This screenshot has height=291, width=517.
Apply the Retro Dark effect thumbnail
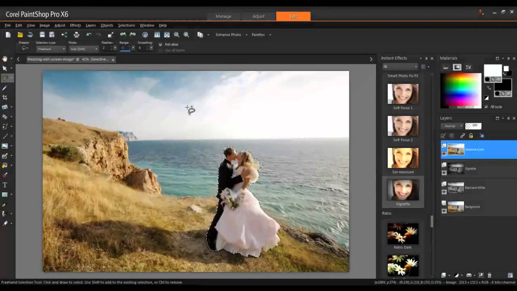coord(403,233)
